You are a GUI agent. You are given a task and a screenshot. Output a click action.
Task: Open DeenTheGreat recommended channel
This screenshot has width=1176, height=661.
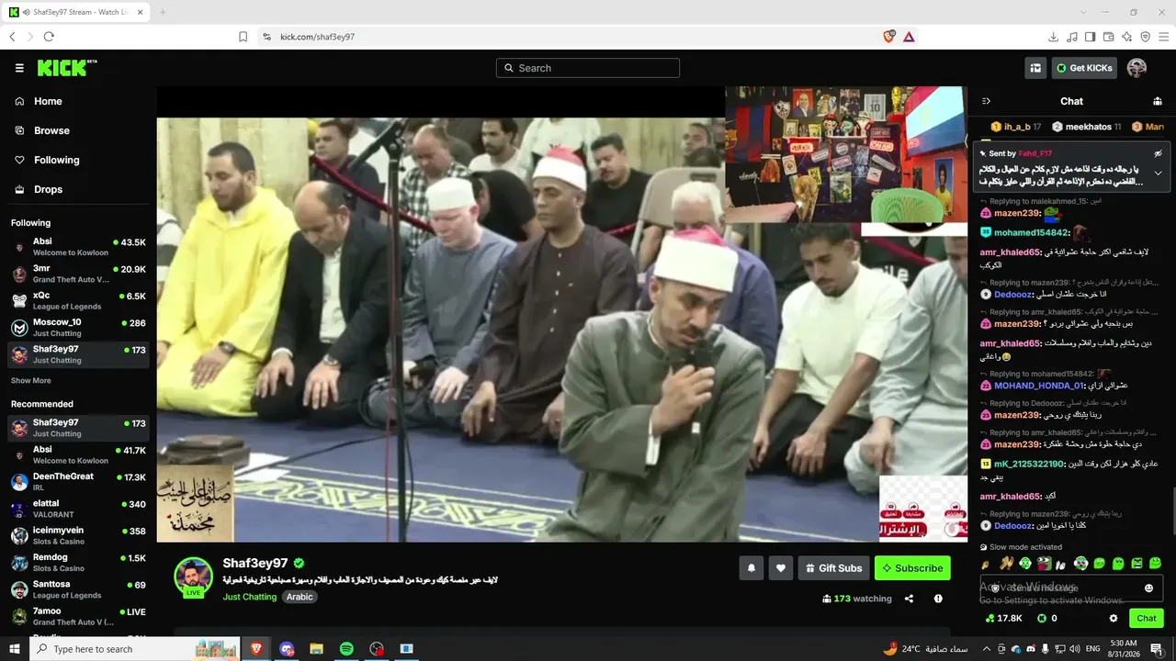(78, 482)
